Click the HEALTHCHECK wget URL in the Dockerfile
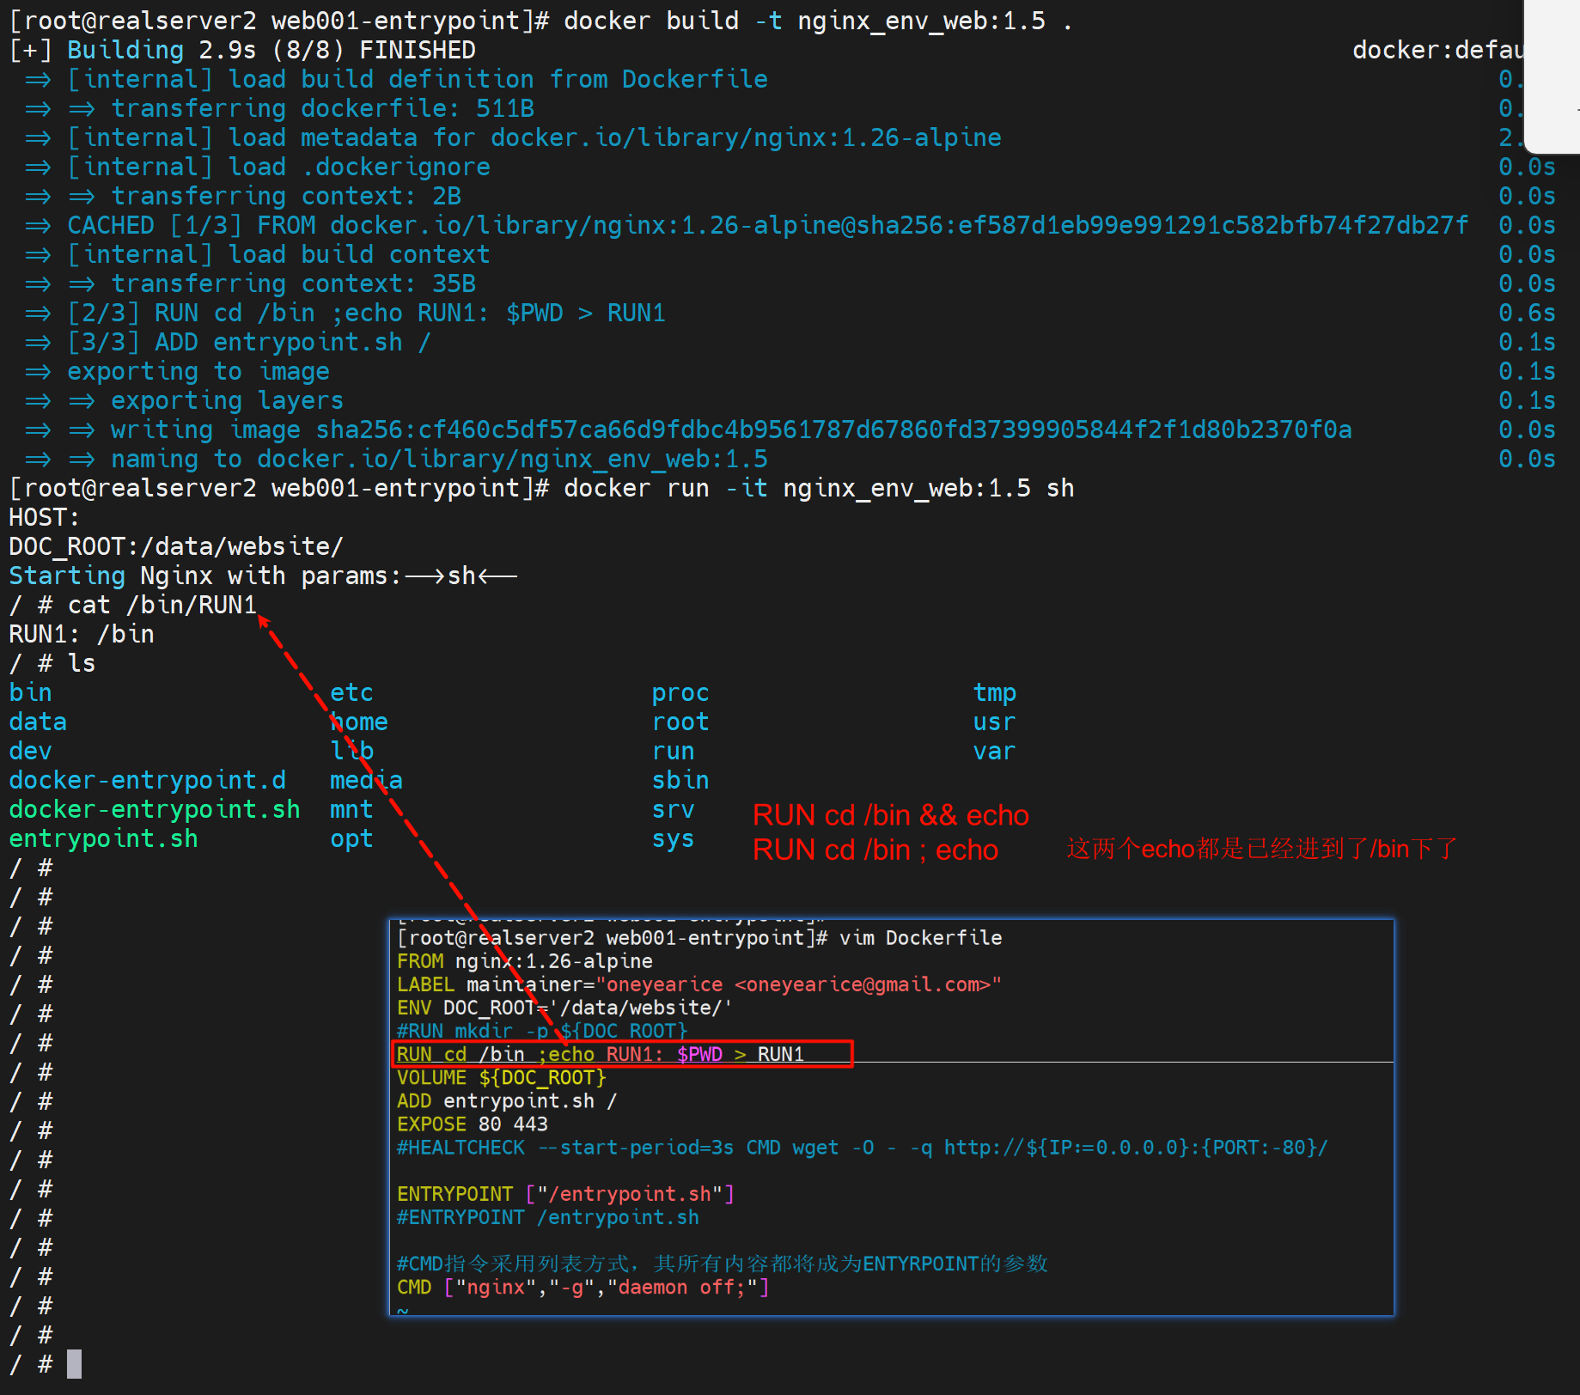This screenshot has height=1395, width=1580. (1134, 1148)
